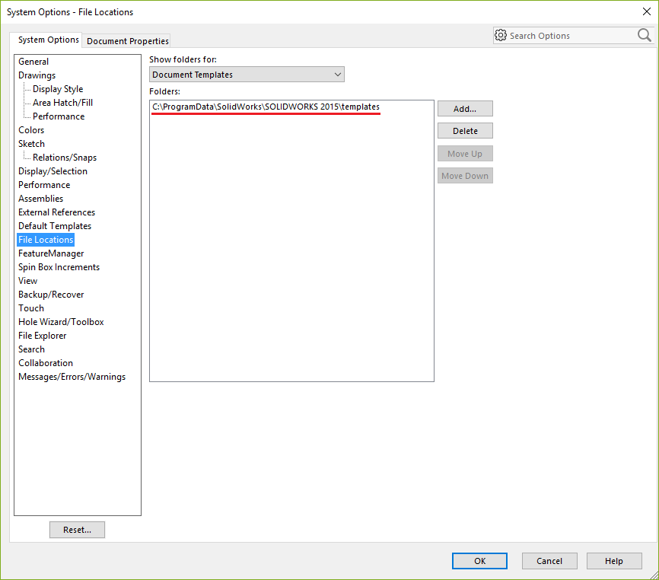The image size is (659, 580).
Task: Select Sketch in the options tree
Action: [31, 144]
